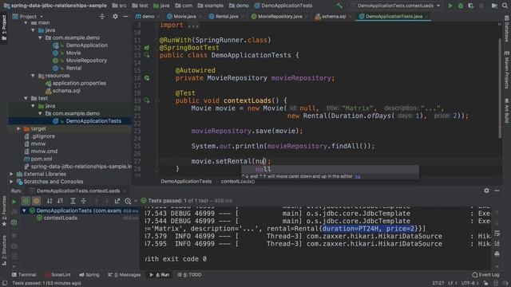
Task: Open application.properties file
Action: tap(79, 83)
